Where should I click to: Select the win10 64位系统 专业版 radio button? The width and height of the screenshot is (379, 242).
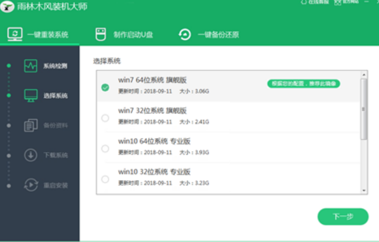[x=105, y=148]
